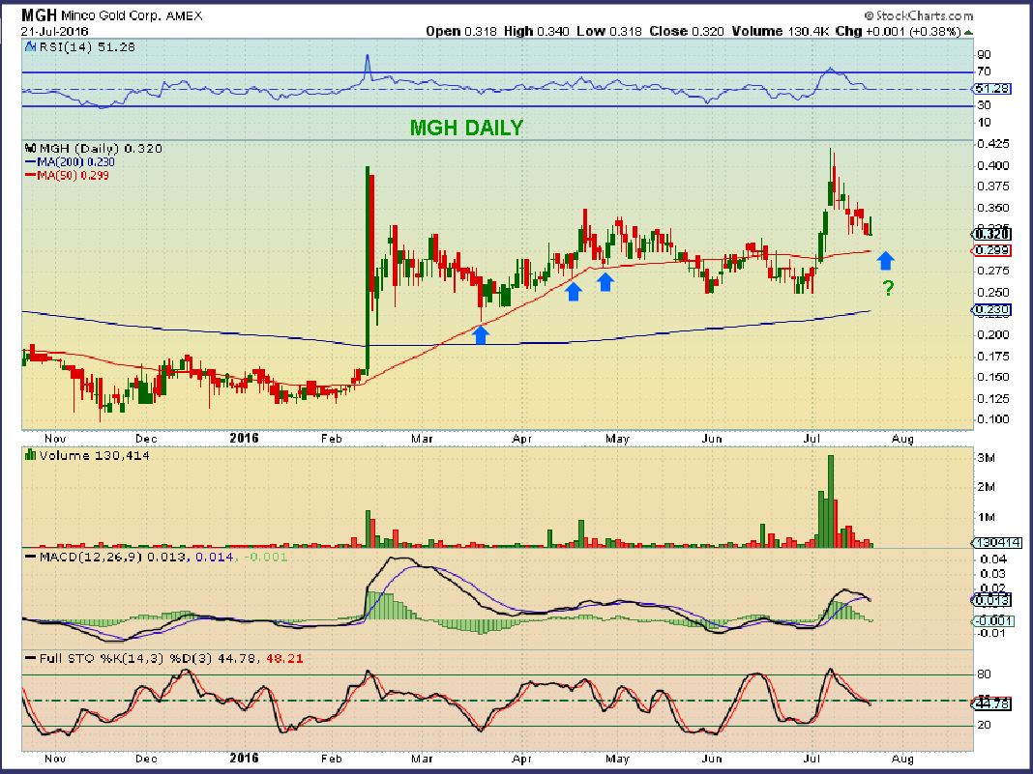Screen dimensions: 1033x774
Task: Click the High 0.340 value
Action: pos(536,31)
